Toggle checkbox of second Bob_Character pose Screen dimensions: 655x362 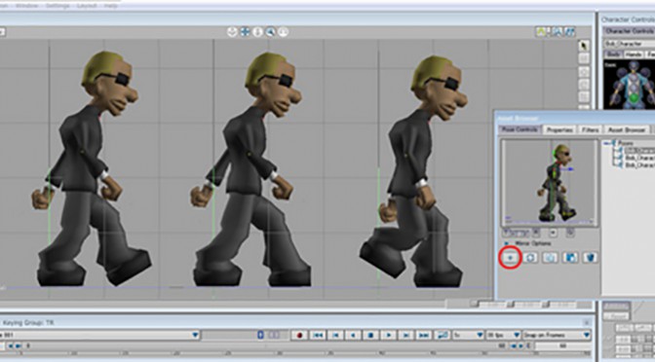pyautogui.click(x=618, y=158)
